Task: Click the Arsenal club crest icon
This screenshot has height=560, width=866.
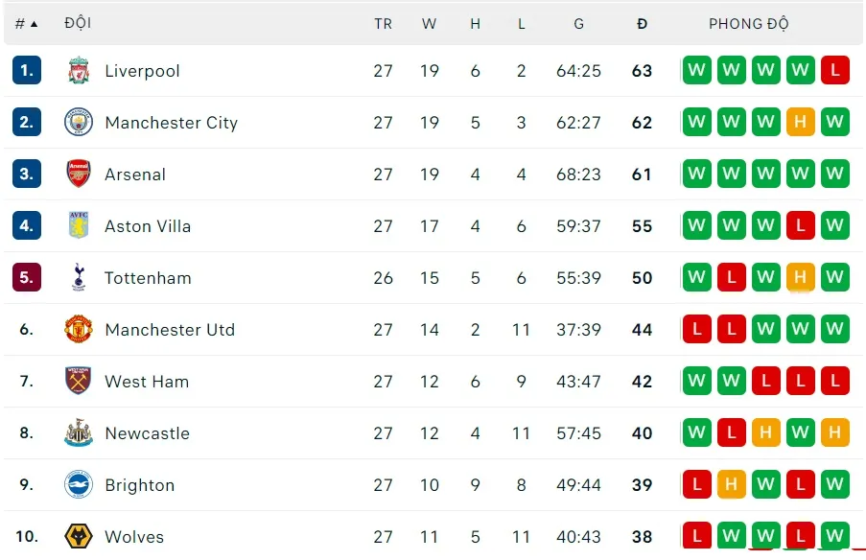Action: click(79, 175)
